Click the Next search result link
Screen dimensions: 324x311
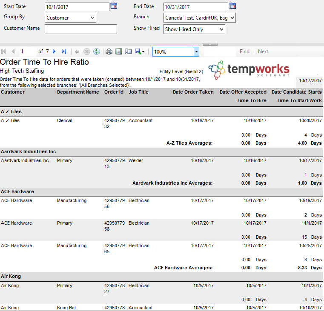[x=263, y=51]
